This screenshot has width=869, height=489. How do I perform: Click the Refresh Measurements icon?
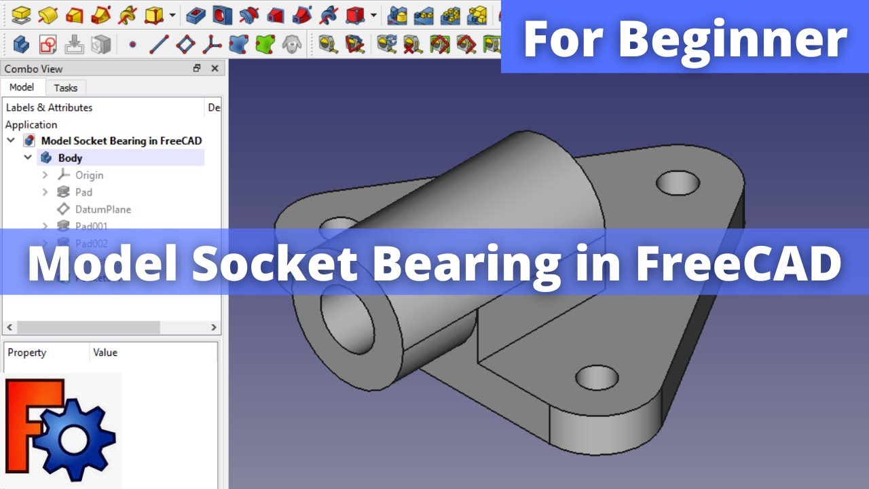point(387,45)
